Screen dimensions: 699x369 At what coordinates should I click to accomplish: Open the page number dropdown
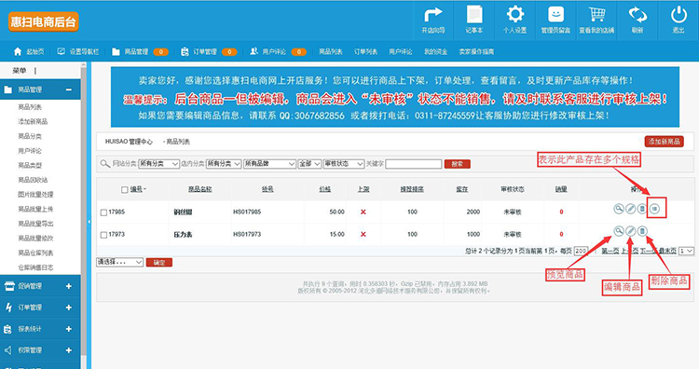(x=686, y=252)
